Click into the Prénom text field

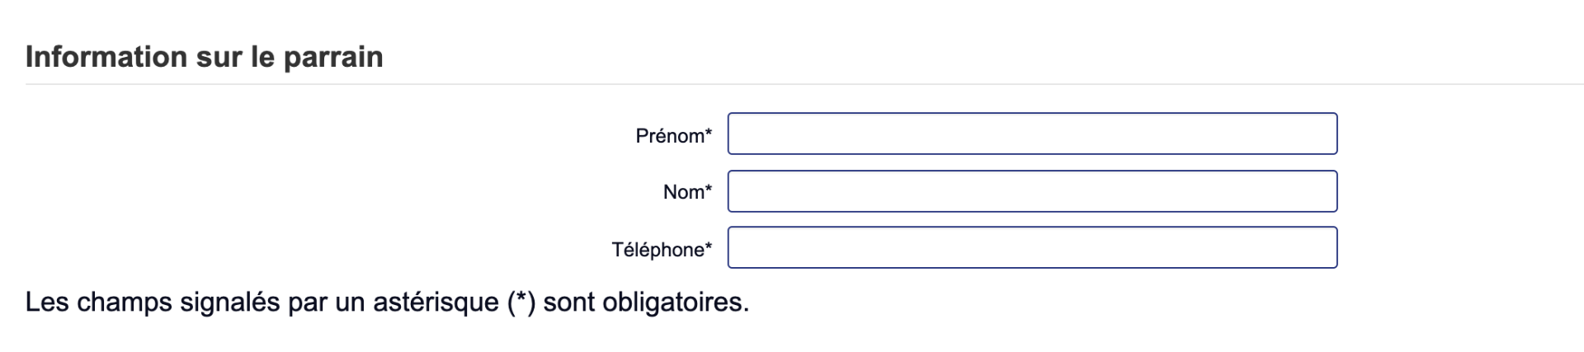1031,134
